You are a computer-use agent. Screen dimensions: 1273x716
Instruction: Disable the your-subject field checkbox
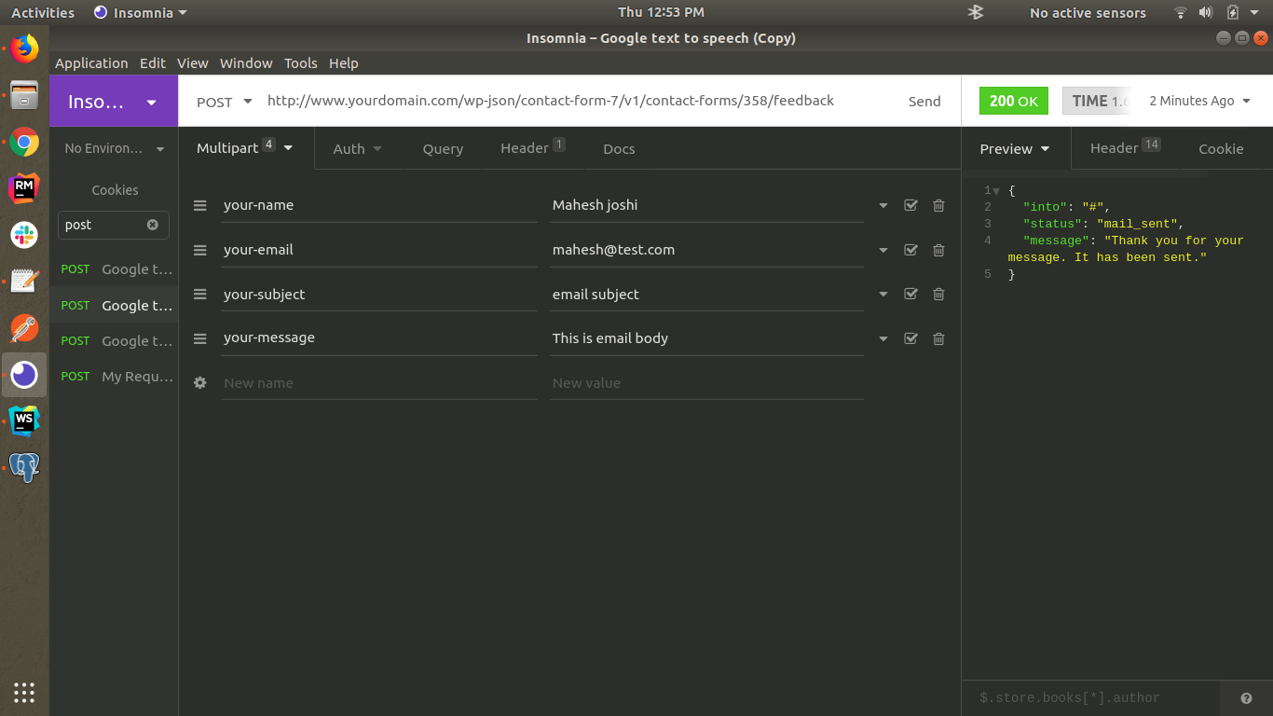pos(910,294)
